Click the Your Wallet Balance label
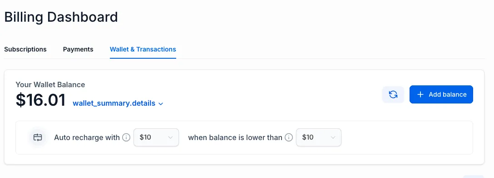Image resolution: width=494 pixels, height=178 pixels. [50, 84]
